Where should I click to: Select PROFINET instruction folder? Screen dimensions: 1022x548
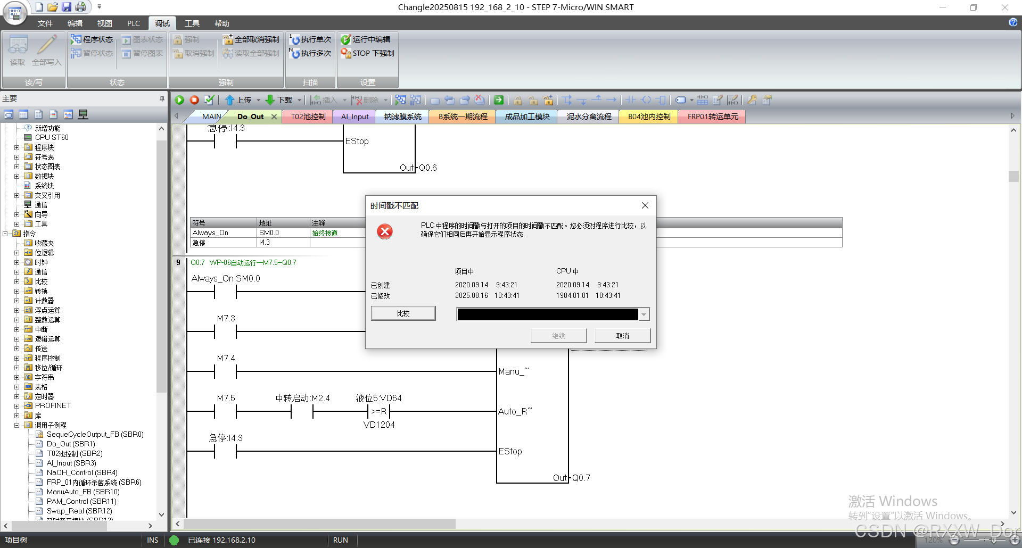53,405
